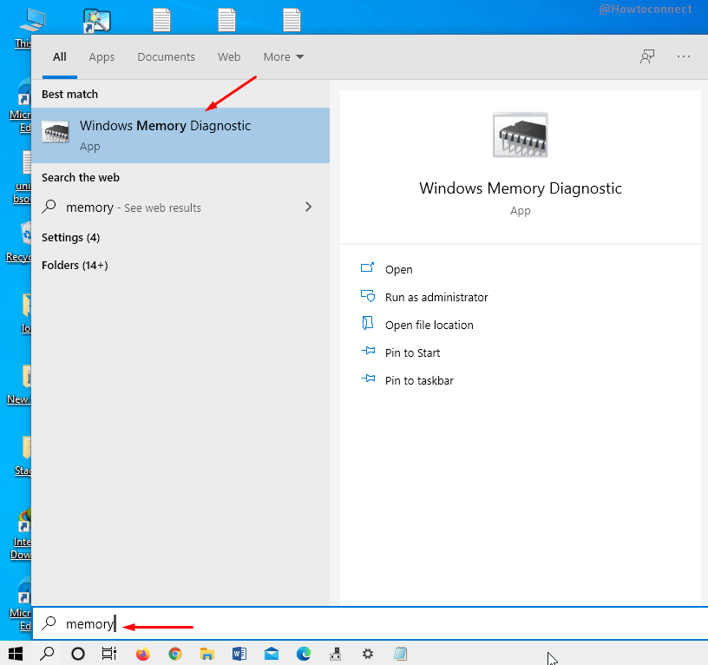Expand Settings (4) results group
The height and width of the screenshot is (665, 708).
[x=71, y=238]
